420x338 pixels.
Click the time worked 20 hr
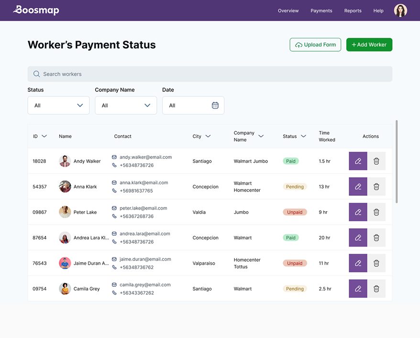point(324,237)
